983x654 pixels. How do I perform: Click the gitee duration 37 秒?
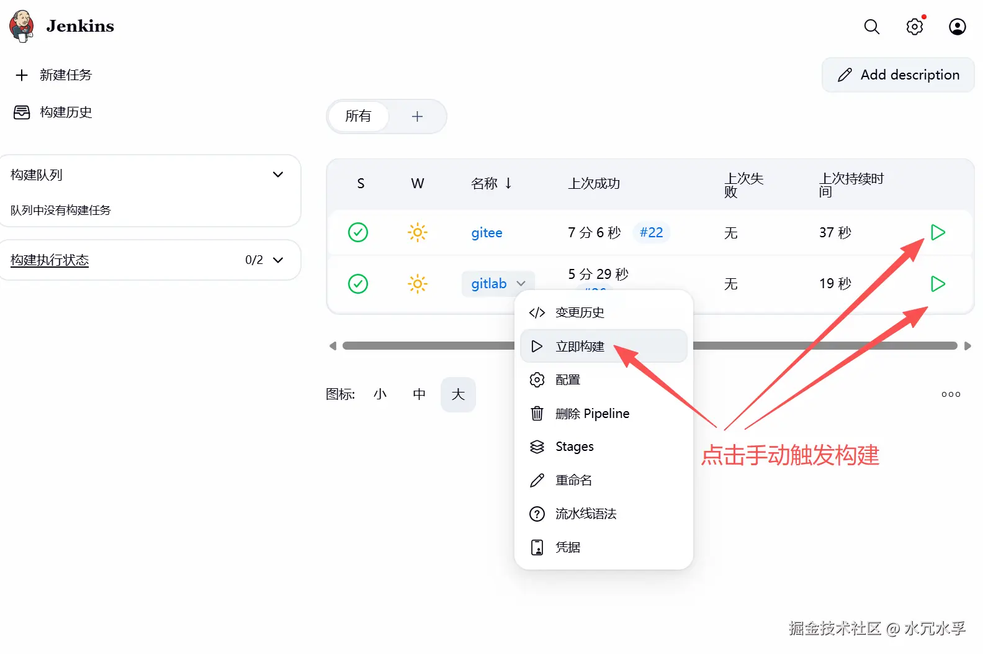[835, 233]
